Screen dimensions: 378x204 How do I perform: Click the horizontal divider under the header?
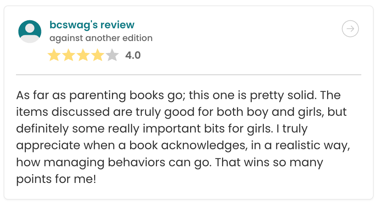pos(189,75)
